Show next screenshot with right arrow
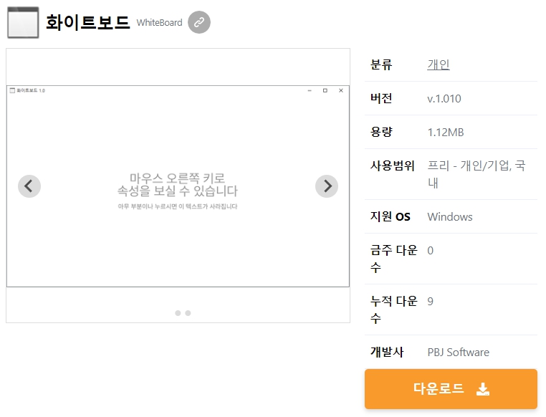 [x=327, y=186]
